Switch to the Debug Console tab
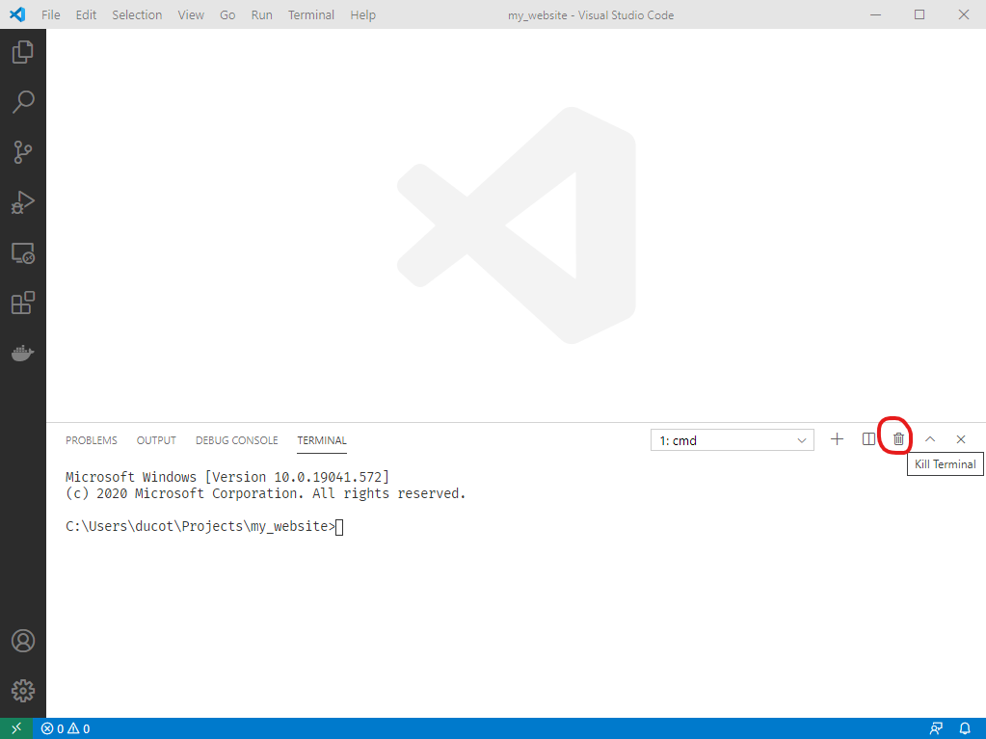The image size is (986, 739). [236, 439]
